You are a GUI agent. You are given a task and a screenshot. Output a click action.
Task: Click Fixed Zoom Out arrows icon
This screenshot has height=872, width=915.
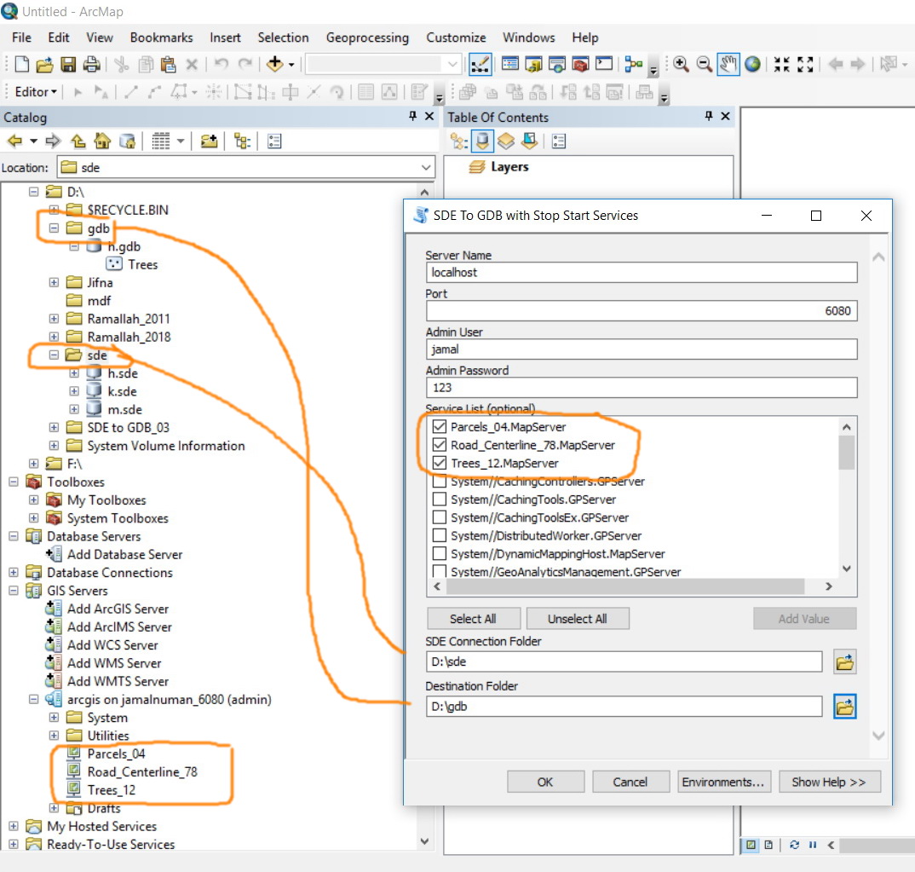[x=805, y=64]
